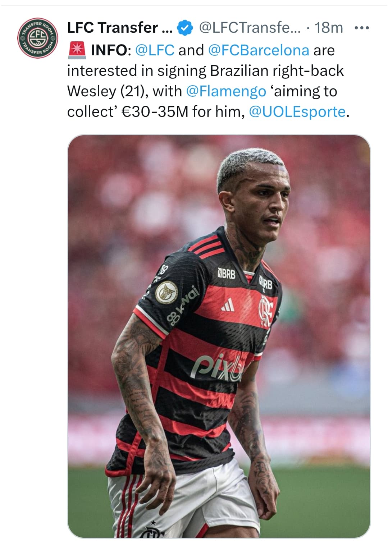Open the @Flamengo mention

point(226,91)
